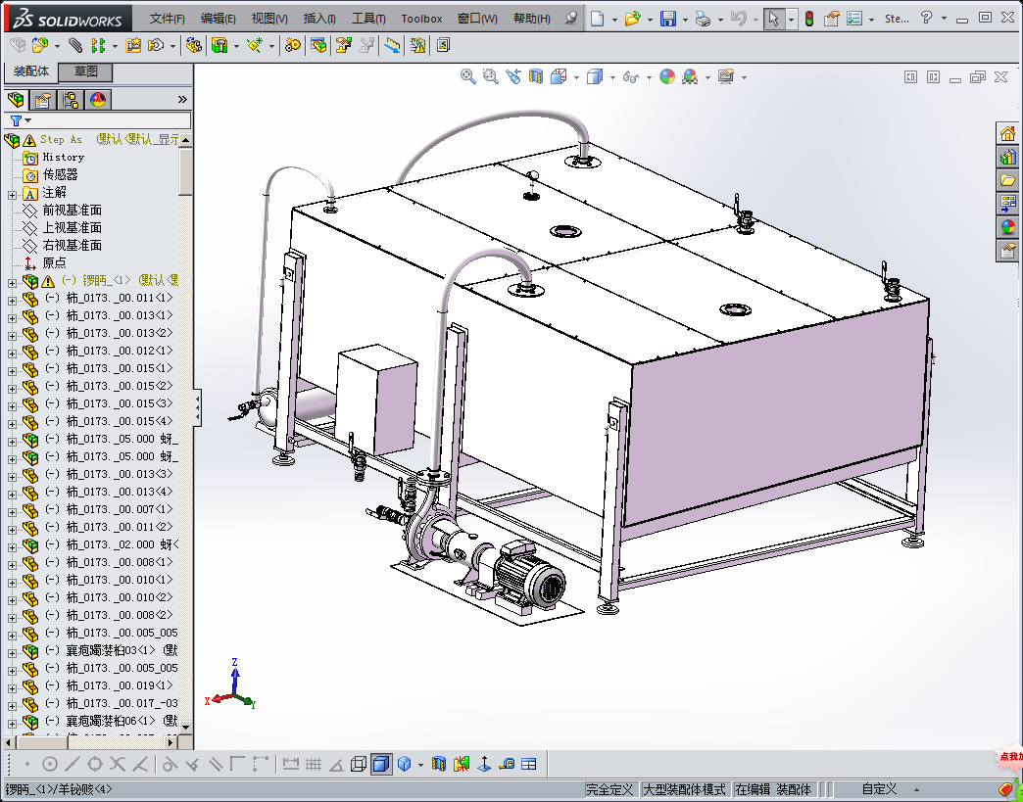
Task: Expand the 注解 tree node
Action: 12,193
